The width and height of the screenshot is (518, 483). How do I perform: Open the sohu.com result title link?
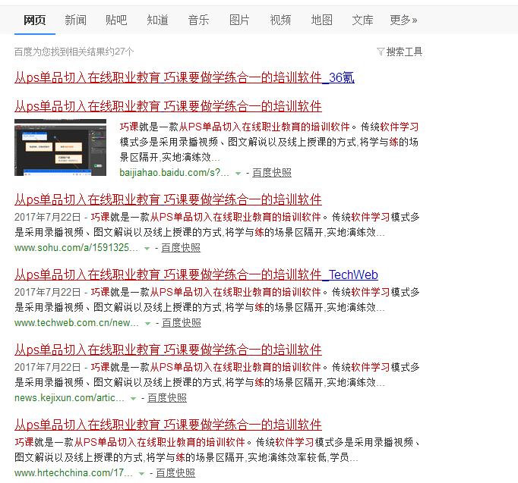(x=168, y=199)
